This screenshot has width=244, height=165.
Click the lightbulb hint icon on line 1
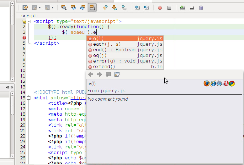[x=24, y=21]
